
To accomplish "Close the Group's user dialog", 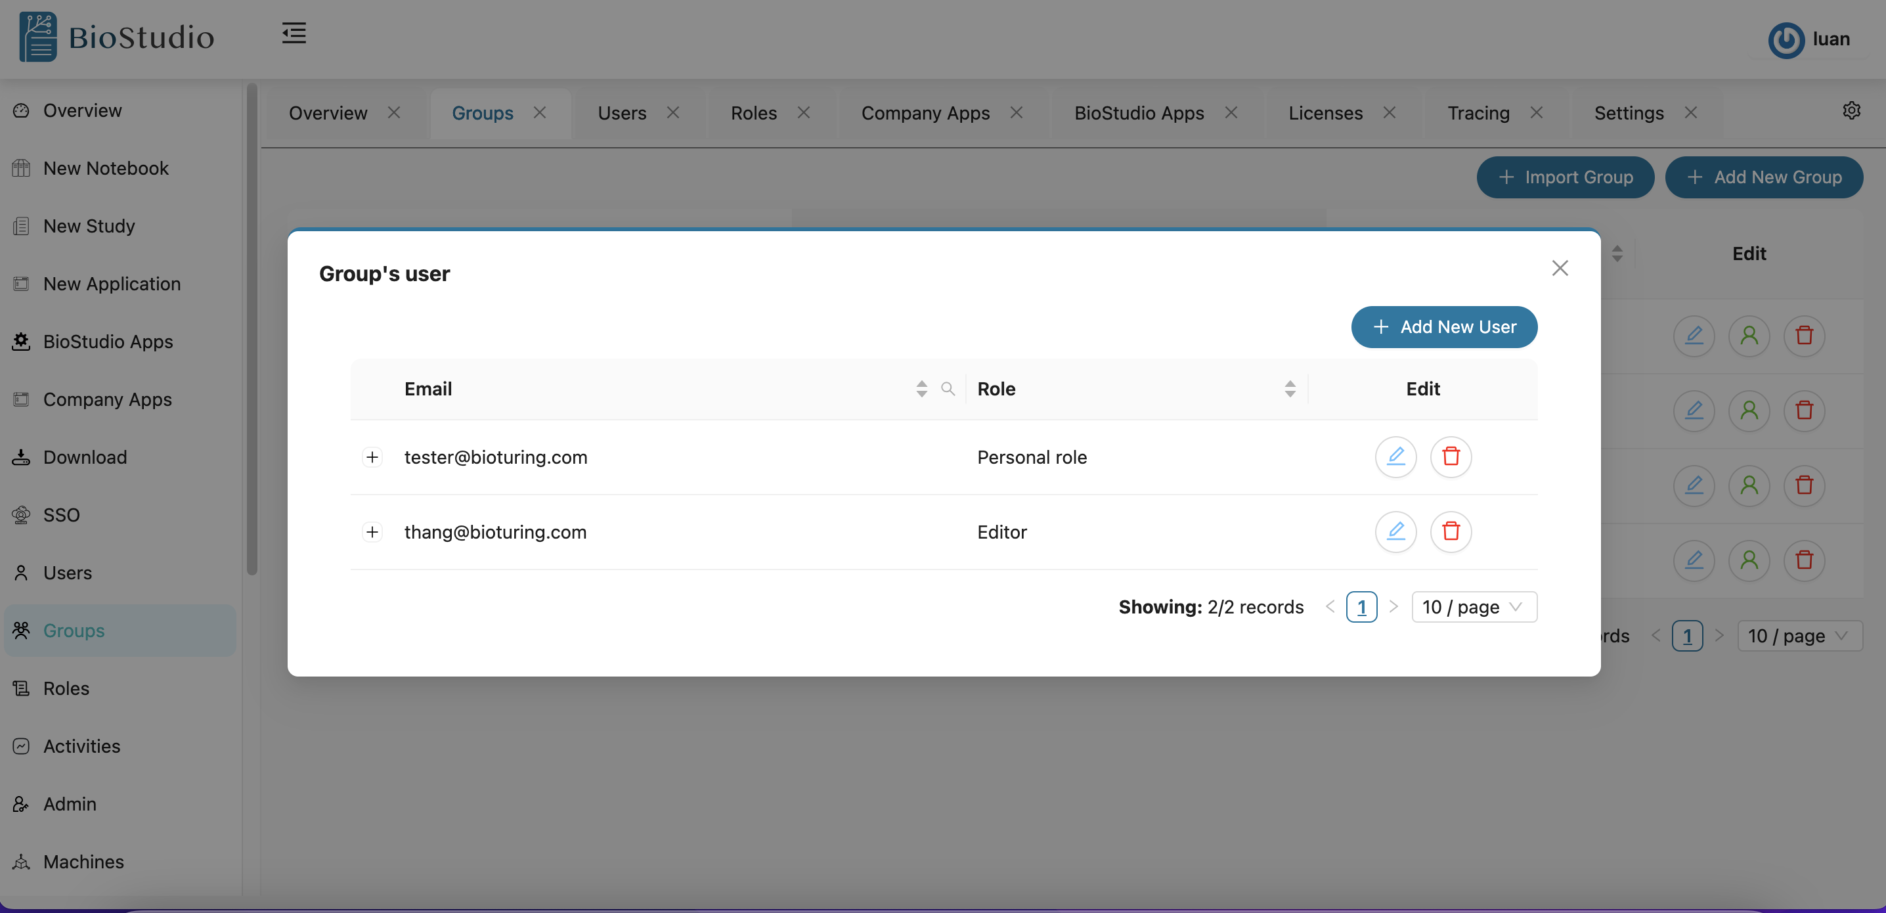I will point(1560,268).
